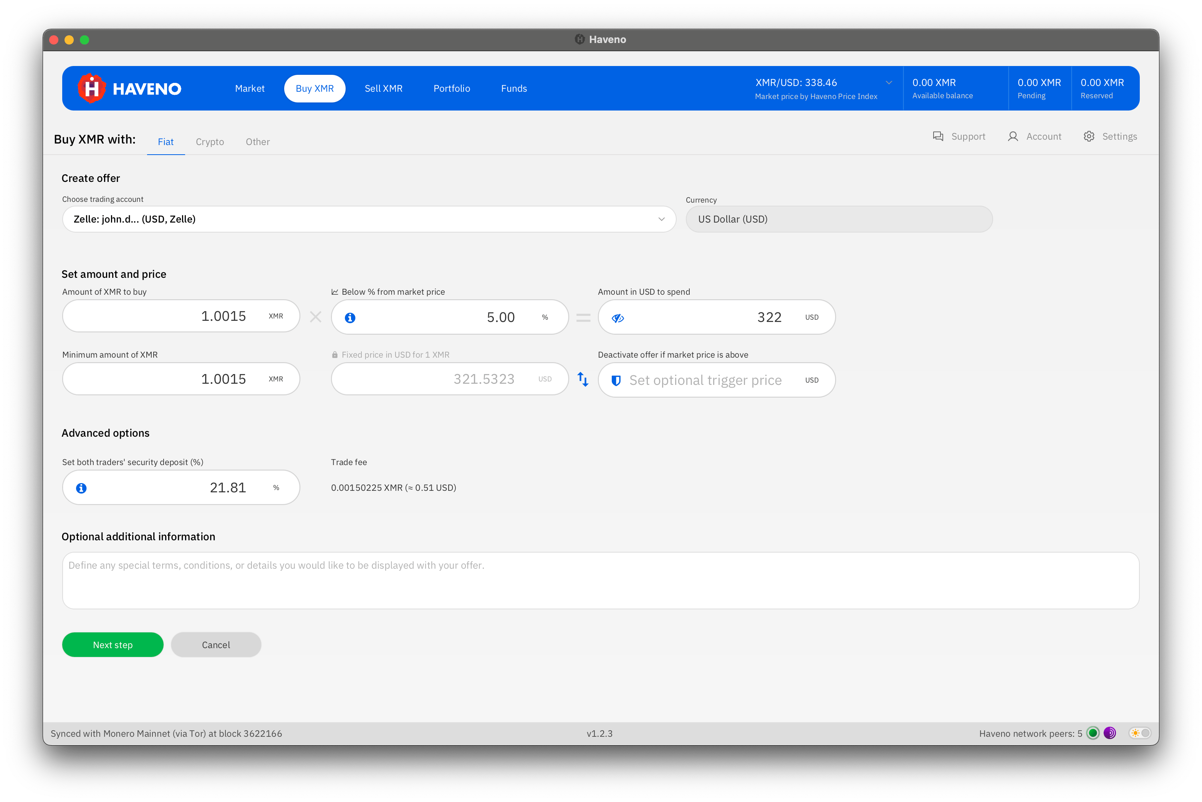
Task: Open Support chat icon
Action: [x=938, y=137]
